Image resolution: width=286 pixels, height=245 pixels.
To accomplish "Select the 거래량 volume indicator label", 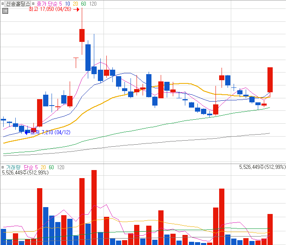I will (x=13, y=167).
